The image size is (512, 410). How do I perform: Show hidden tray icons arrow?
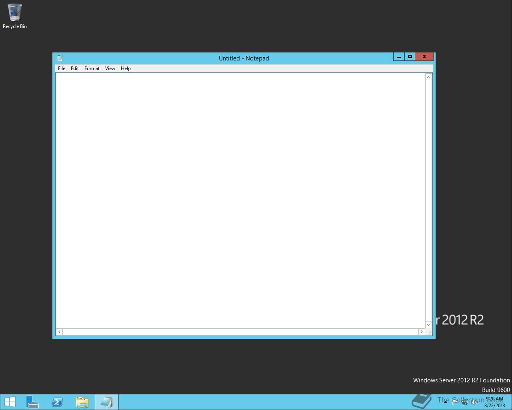pyautogui.click(x=445, y=402)
